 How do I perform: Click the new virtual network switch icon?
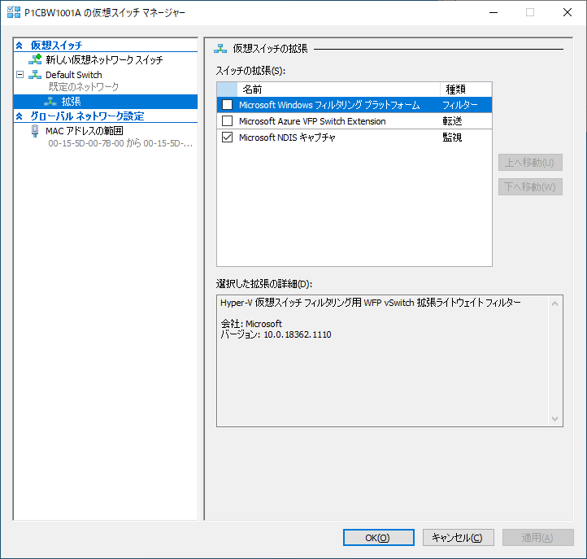coord(35,59)
